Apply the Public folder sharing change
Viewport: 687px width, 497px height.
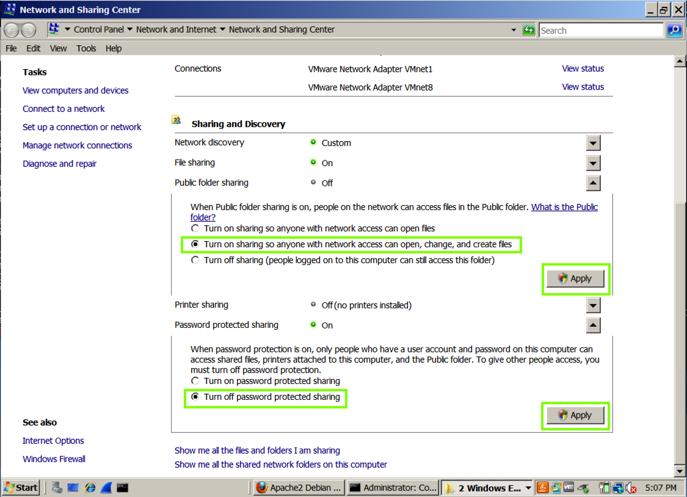(x=575, y=278)
